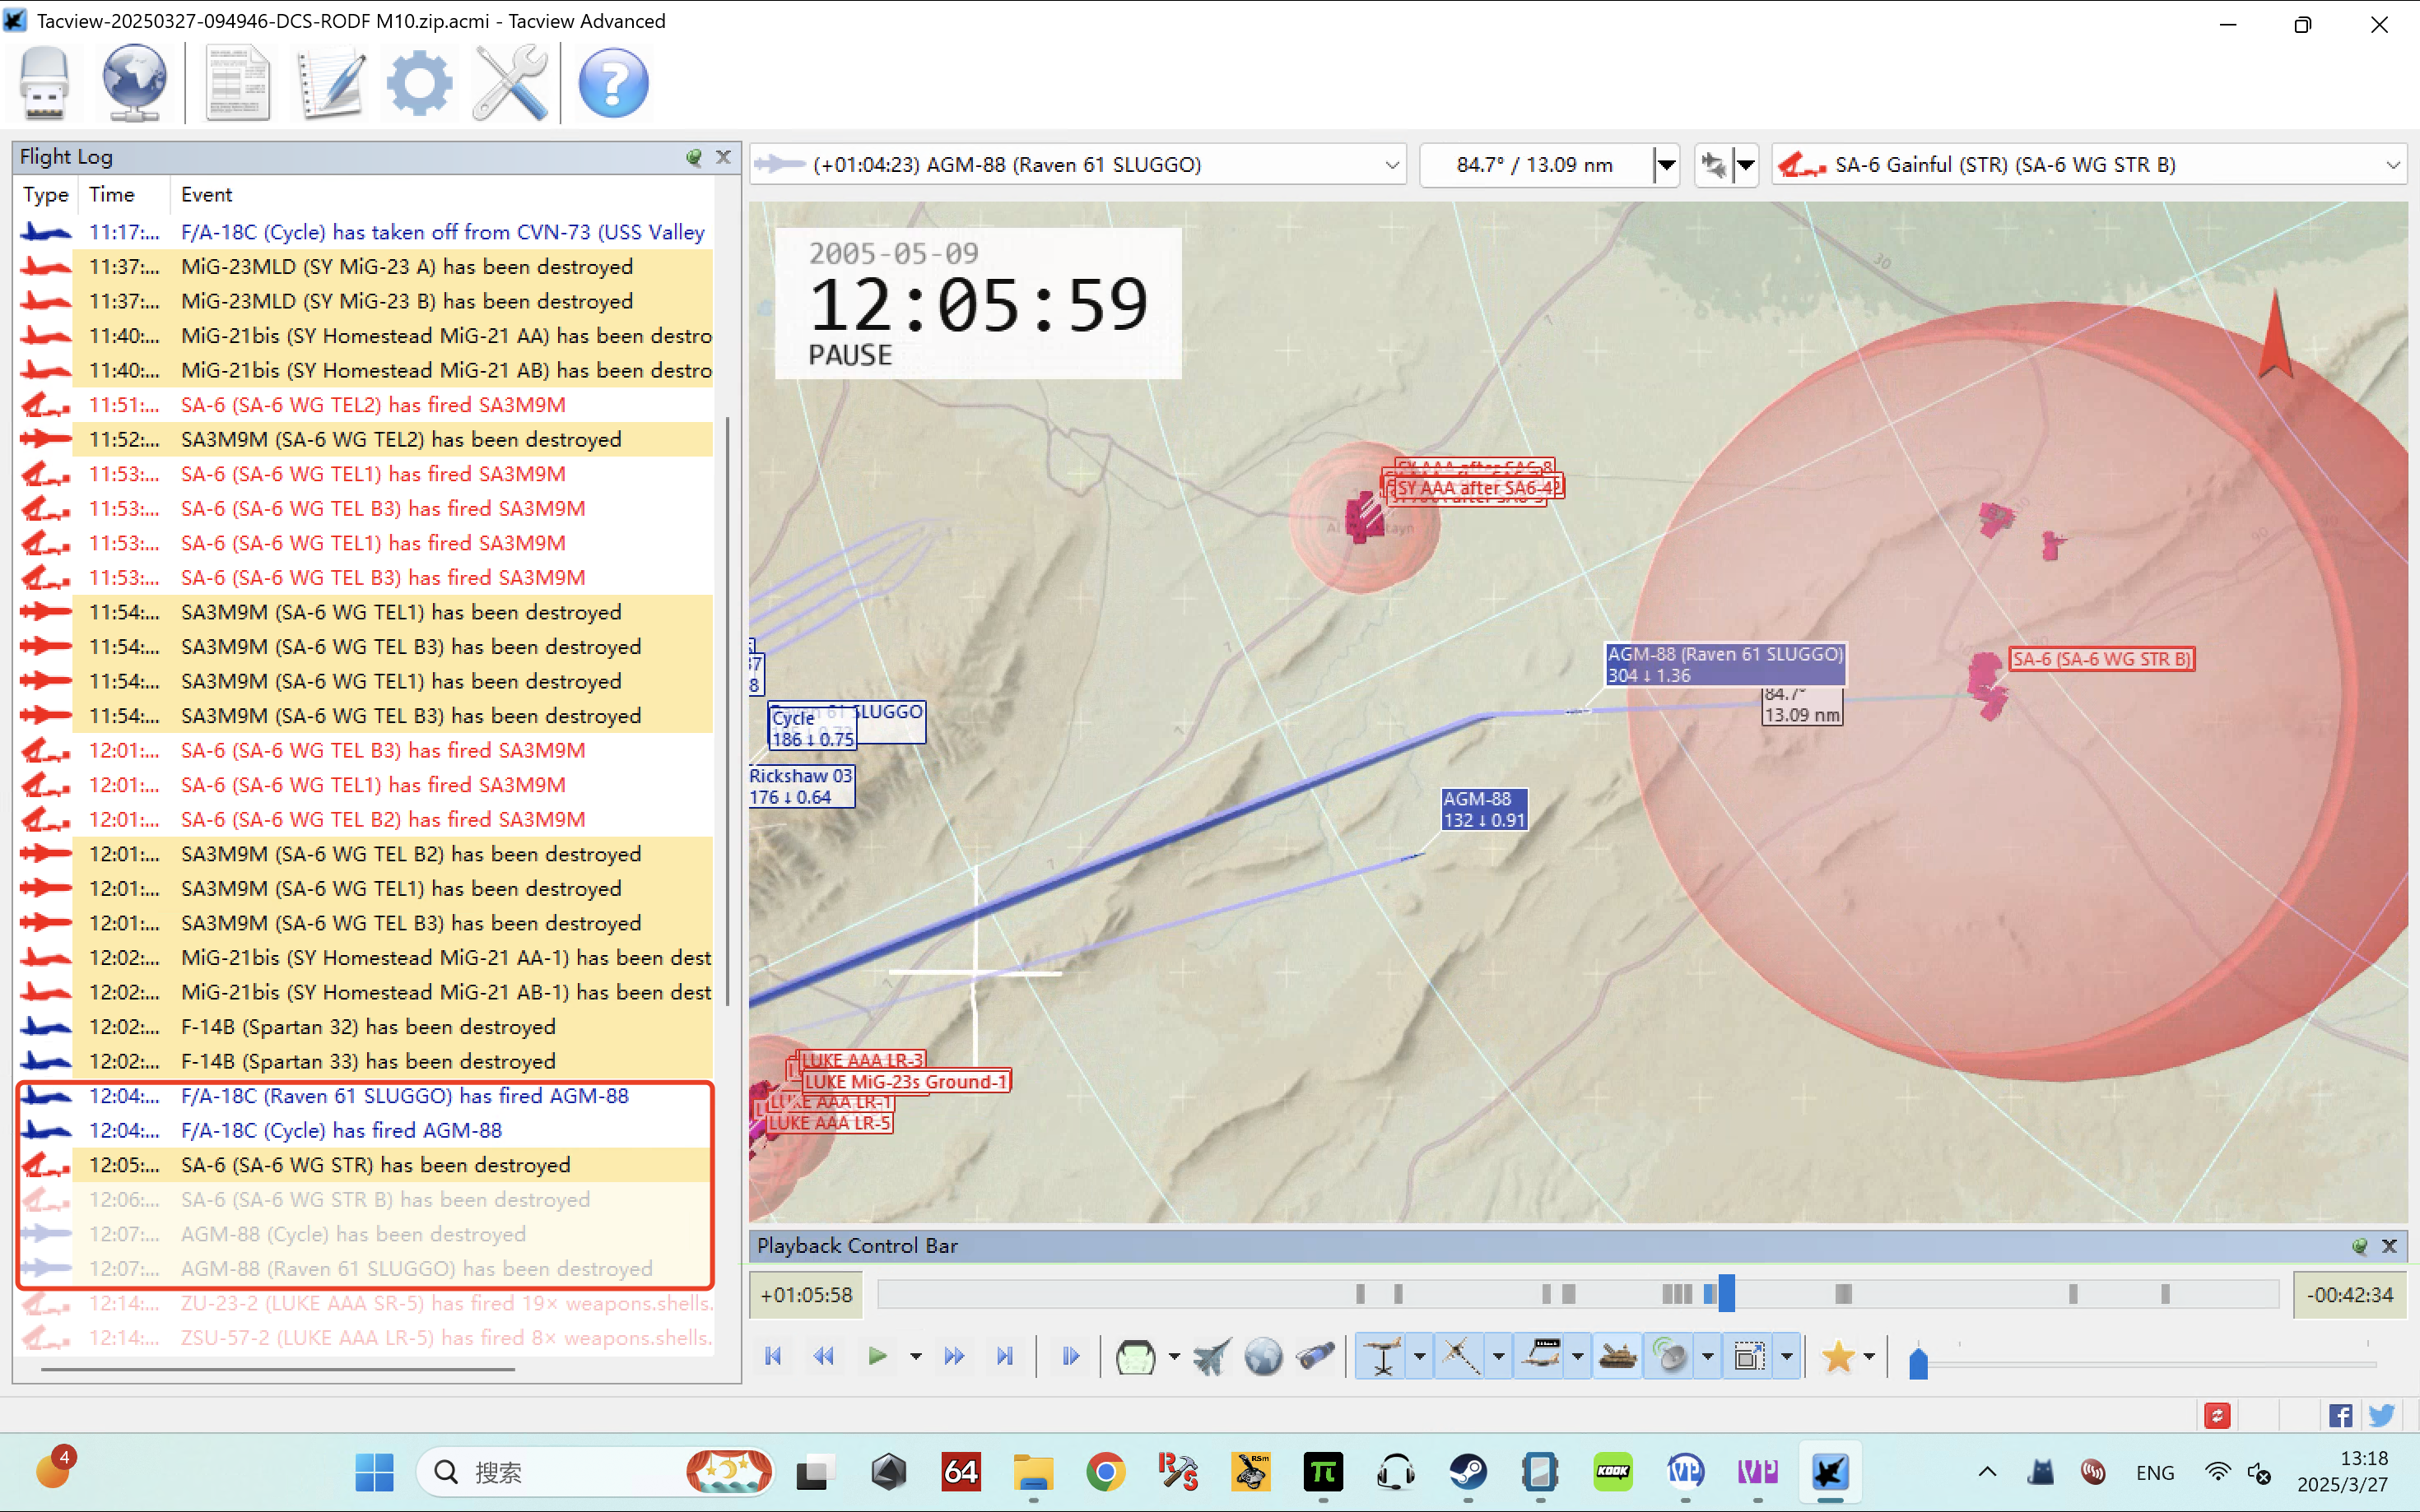Viewport: 2420px width, 1512px height.
Task: Click the Time column header
Action: 111,194
